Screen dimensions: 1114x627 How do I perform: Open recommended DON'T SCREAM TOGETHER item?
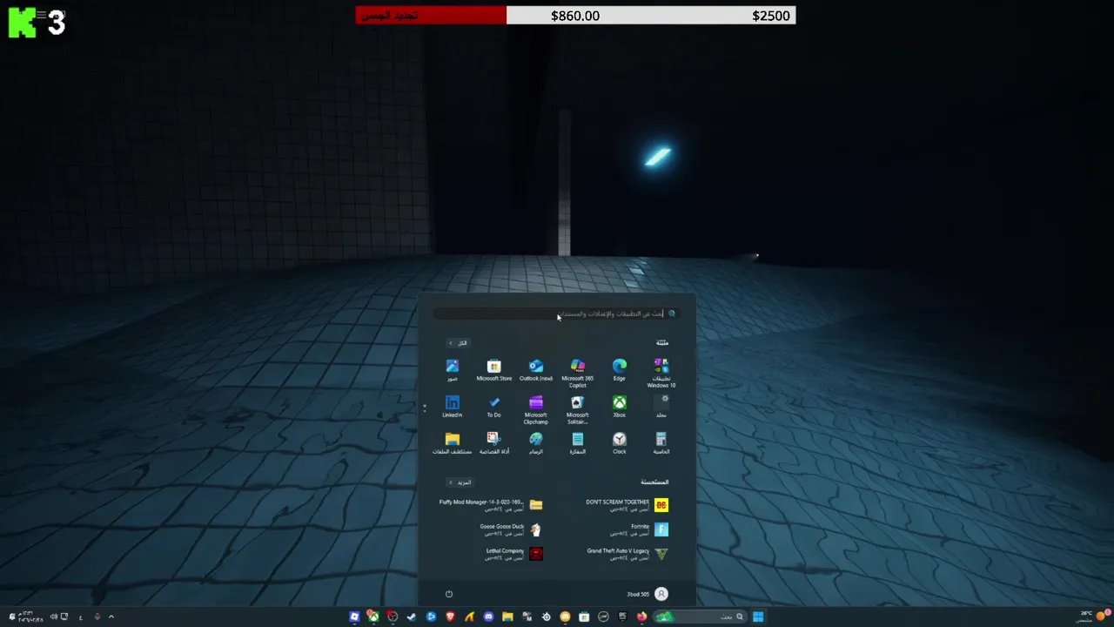pyautogui.click(x=627, y=505)
